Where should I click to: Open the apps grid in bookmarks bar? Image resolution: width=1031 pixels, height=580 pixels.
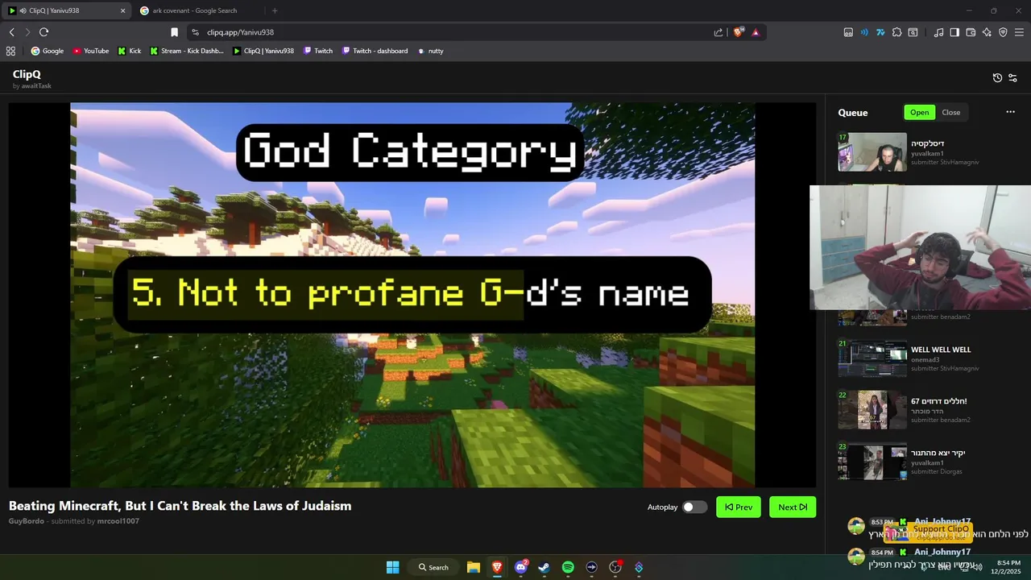10,51
